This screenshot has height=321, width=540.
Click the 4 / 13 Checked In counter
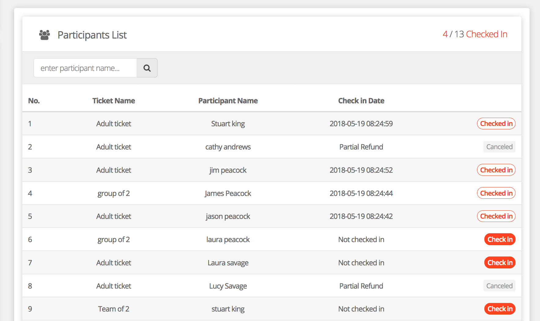tap(475, 34)
